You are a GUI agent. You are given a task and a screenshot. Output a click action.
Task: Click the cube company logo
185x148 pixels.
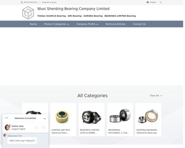[x=28, y=13]
